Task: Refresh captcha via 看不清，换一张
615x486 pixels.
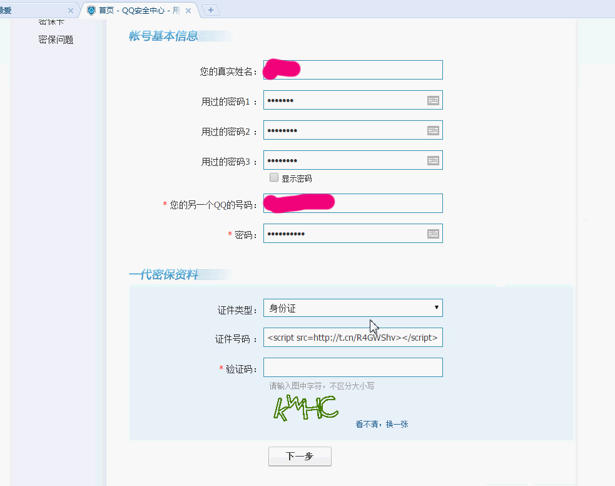Action: tap(382, 424)
